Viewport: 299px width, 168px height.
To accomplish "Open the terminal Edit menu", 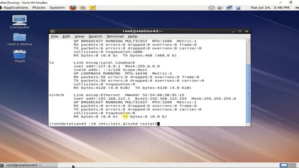I will (66, 36).
